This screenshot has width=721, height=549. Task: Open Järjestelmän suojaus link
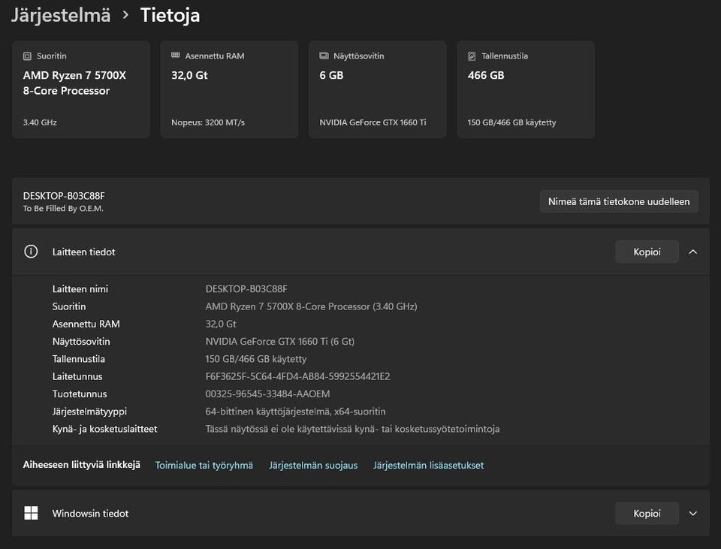[313, 466]
